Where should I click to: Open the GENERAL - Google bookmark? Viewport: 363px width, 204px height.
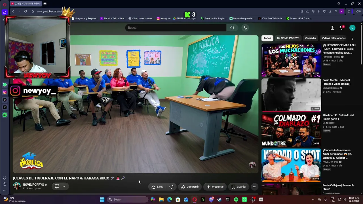click(x=185, y=19)
